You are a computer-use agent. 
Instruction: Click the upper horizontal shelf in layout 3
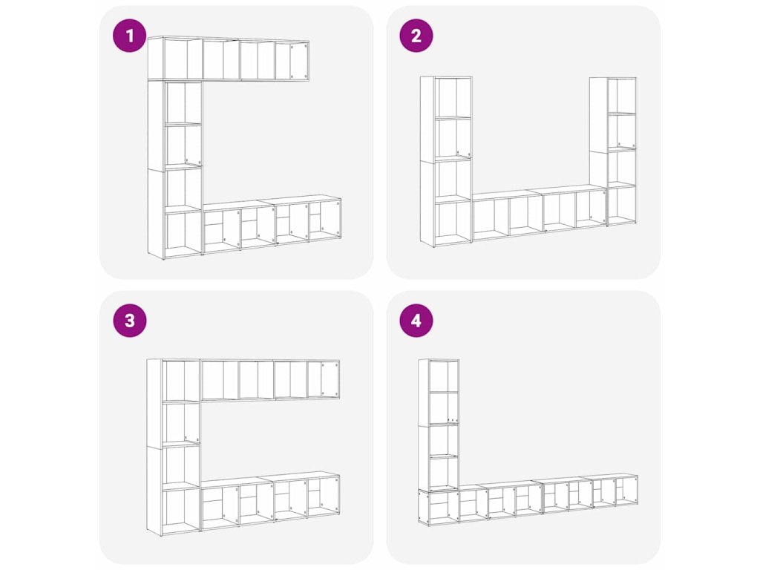(270, 380)
